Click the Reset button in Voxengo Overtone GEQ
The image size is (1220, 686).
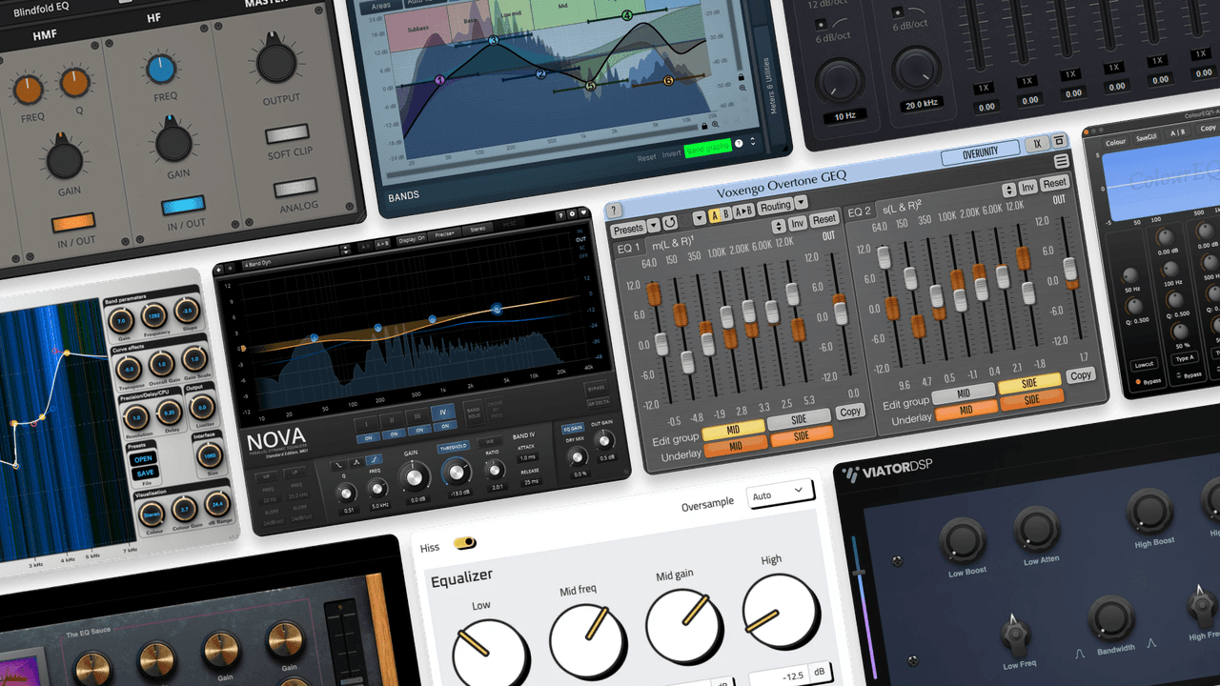826,219
